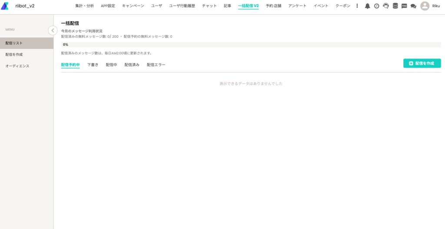445x229 pixels.
Task: Open the clock history icon
Action: pyautogui.click(x=376, y=6)
